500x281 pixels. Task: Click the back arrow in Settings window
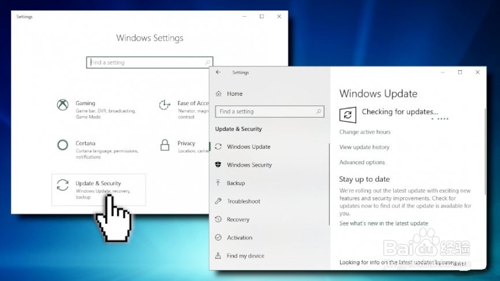coord(218,72)
